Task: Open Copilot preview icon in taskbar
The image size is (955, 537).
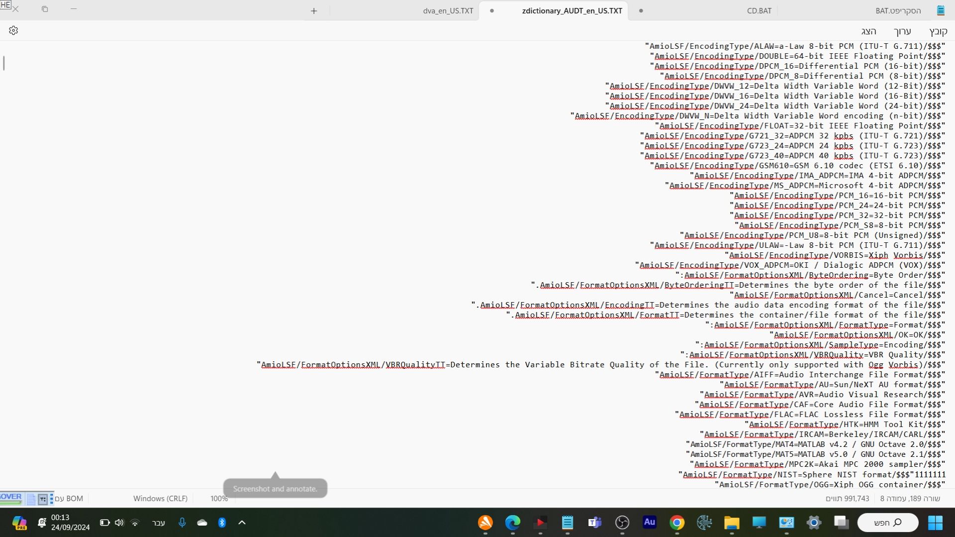Action: tap(19, 523)
